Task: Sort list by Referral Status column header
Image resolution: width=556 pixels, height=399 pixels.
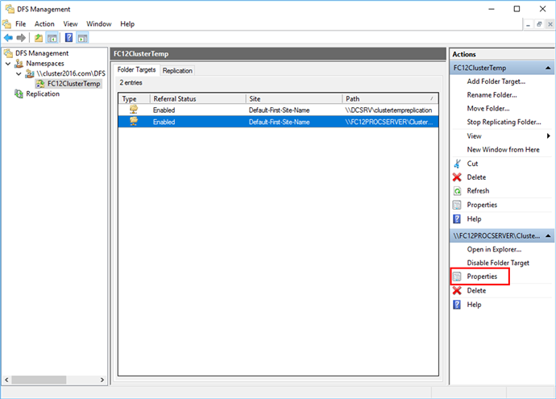Action: point(198,99)
